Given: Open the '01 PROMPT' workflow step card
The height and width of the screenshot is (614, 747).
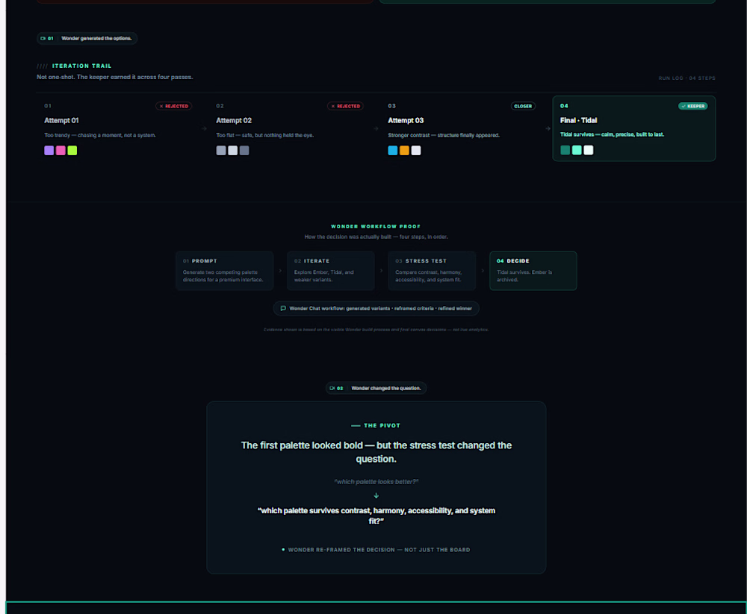Looking at the screenshot, I should click(224, 271).
